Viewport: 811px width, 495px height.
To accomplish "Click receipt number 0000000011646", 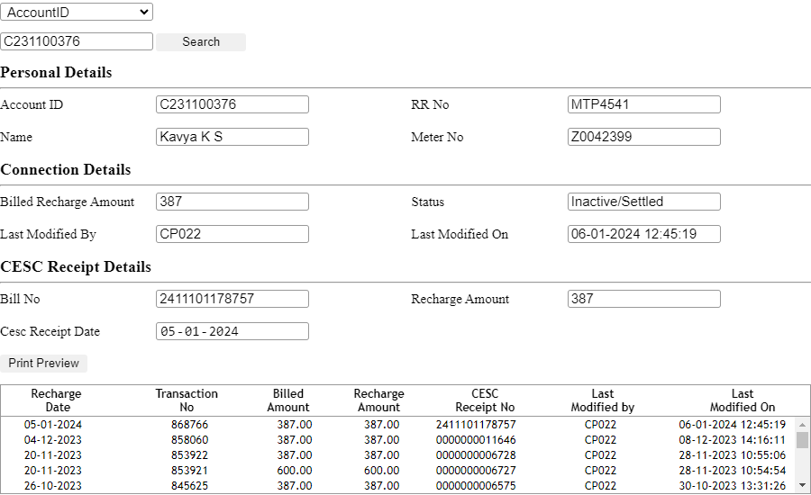I will pyautogui.click(x=476, y=440).
